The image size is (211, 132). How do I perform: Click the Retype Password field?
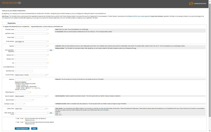(22, 92)
